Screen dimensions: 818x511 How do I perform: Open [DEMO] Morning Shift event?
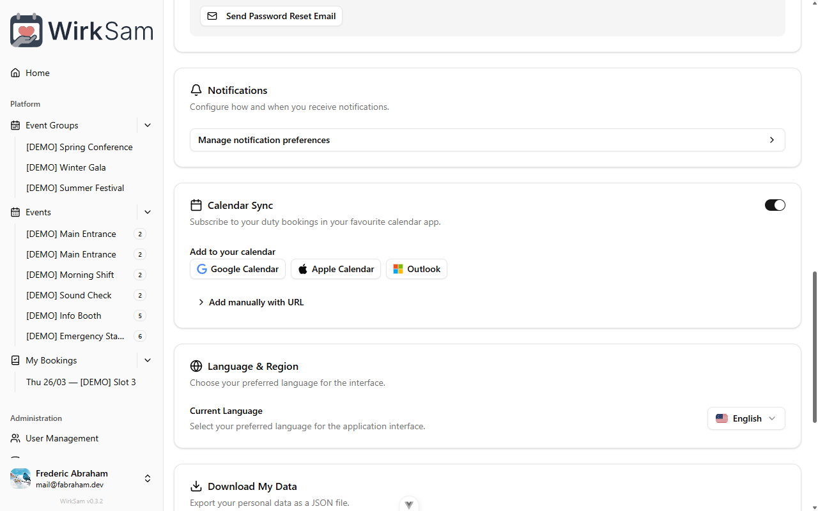tap(70, 275)
